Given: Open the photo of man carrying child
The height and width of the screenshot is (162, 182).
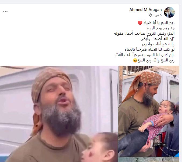Looking at the screenshot, I should pos(149,111).
